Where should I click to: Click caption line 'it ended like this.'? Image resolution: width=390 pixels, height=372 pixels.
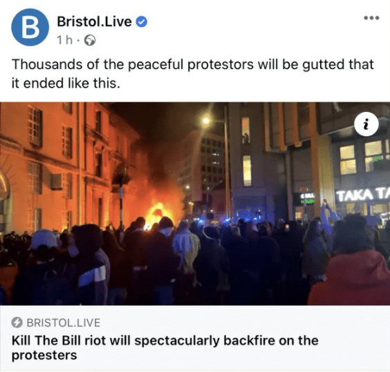[66, 83]
